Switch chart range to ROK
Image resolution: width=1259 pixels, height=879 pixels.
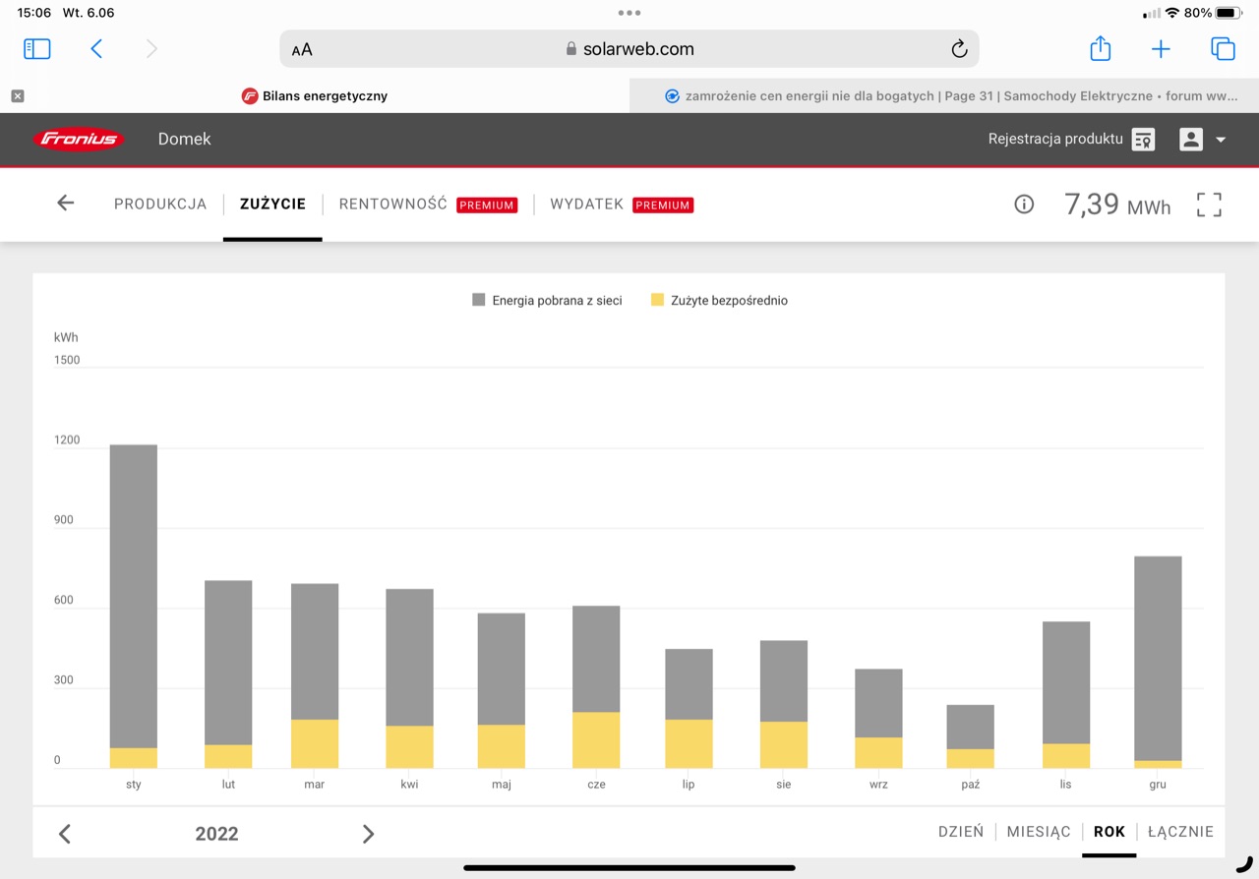click(1109, 832)
